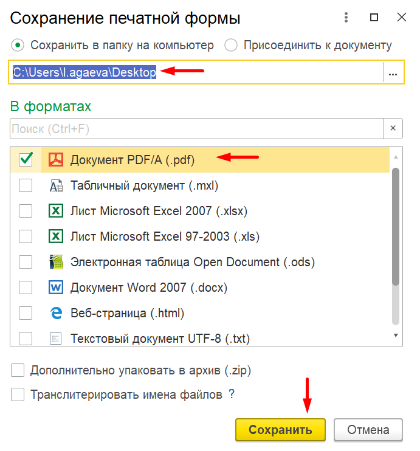The height and width of the screenshot is (451, 420).
Task: Select Документ Word 2007 (.docx) text
Action: pos(149,287)
